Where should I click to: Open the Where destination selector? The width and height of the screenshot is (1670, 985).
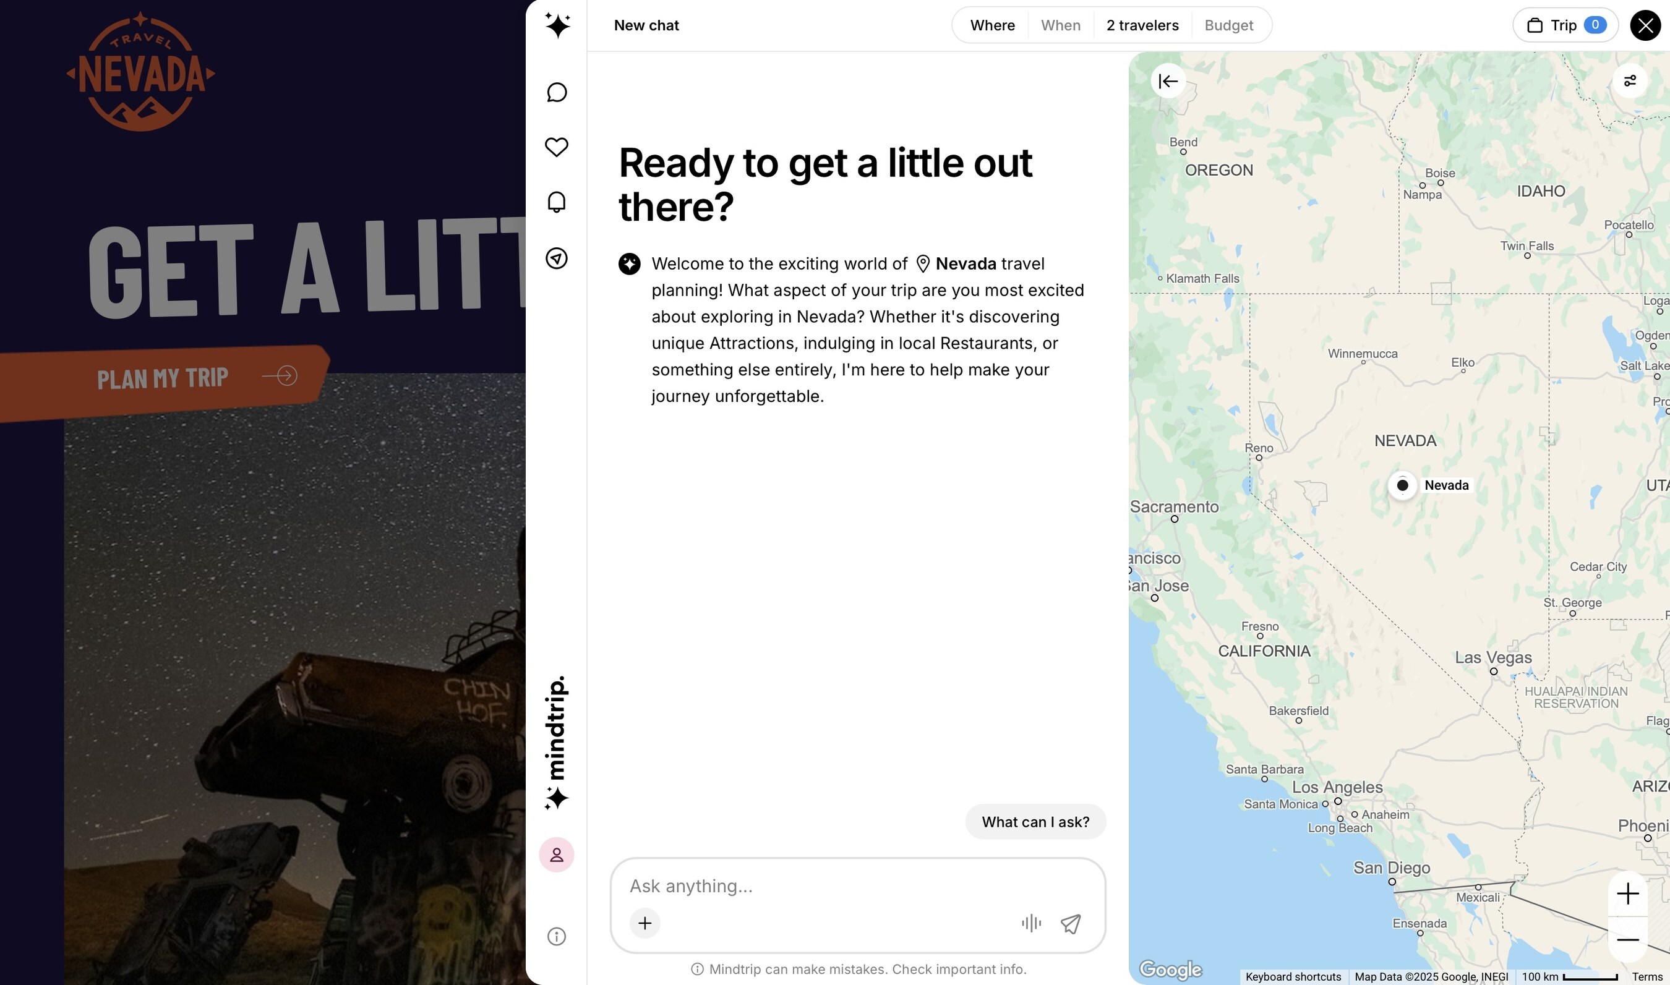992,25
